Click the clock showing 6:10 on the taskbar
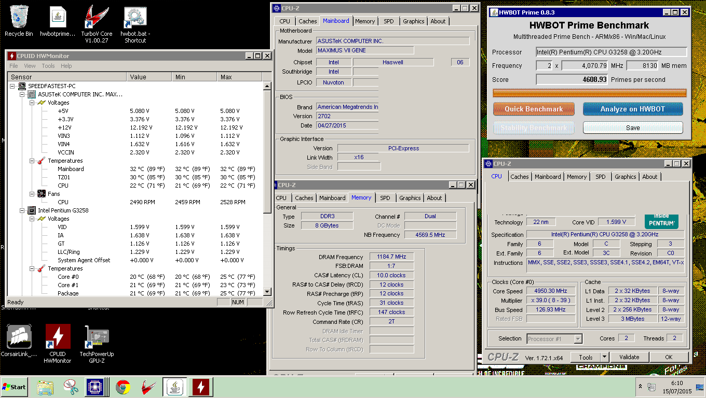The width and height of the screenshot is (706, 398). pos(676,387)
